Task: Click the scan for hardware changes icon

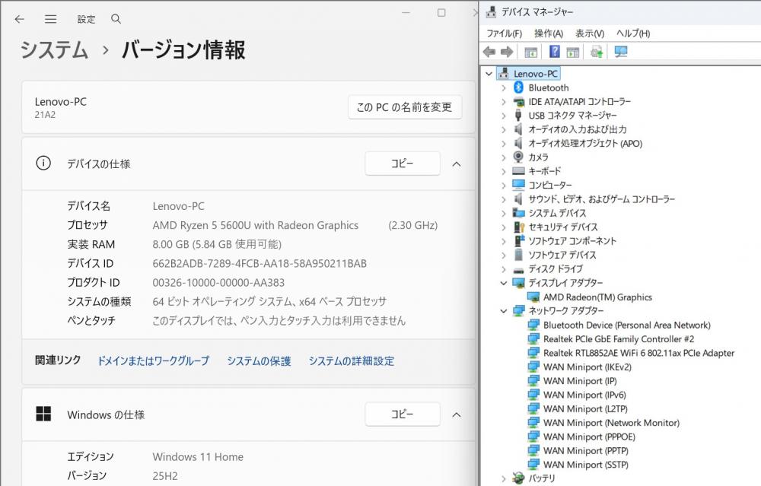Action: [x=621, y=52]
